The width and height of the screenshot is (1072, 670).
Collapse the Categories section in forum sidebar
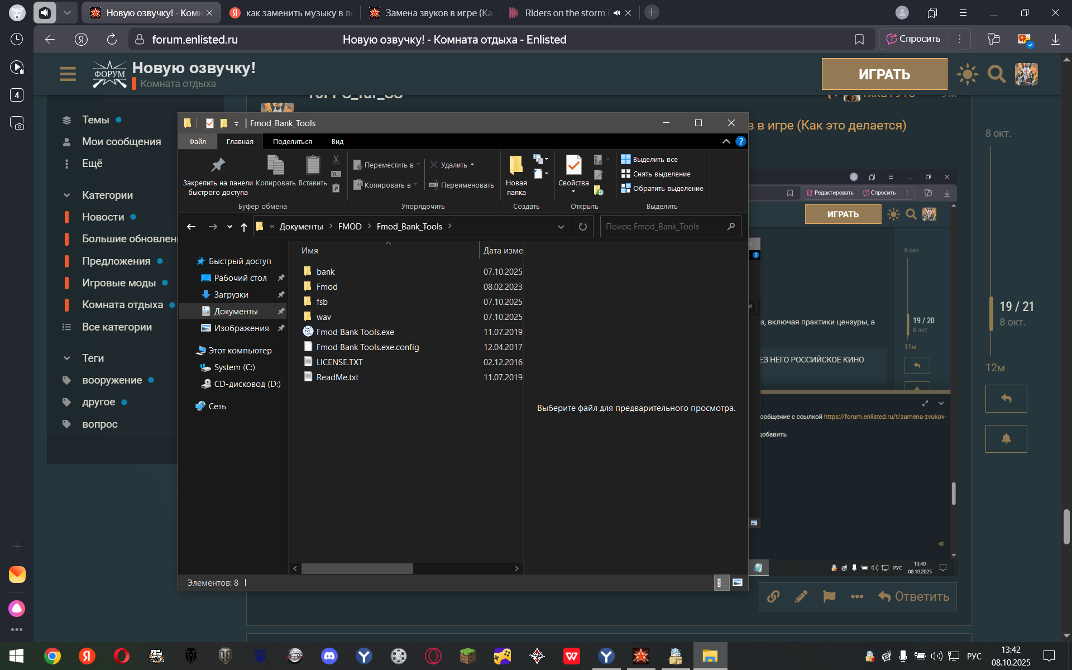pos(67,195)
